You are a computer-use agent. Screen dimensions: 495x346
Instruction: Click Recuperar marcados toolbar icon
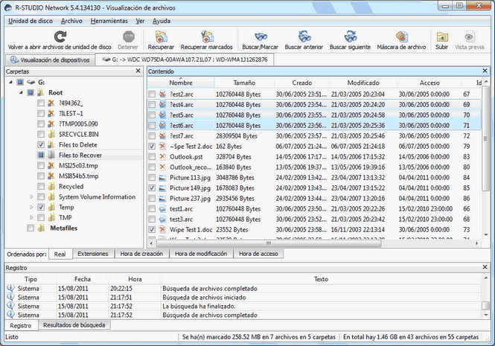click(x=207, y=36)
